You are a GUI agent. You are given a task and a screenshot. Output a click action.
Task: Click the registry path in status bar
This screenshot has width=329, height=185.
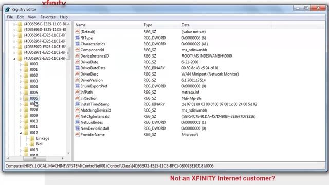coord(109,165)
